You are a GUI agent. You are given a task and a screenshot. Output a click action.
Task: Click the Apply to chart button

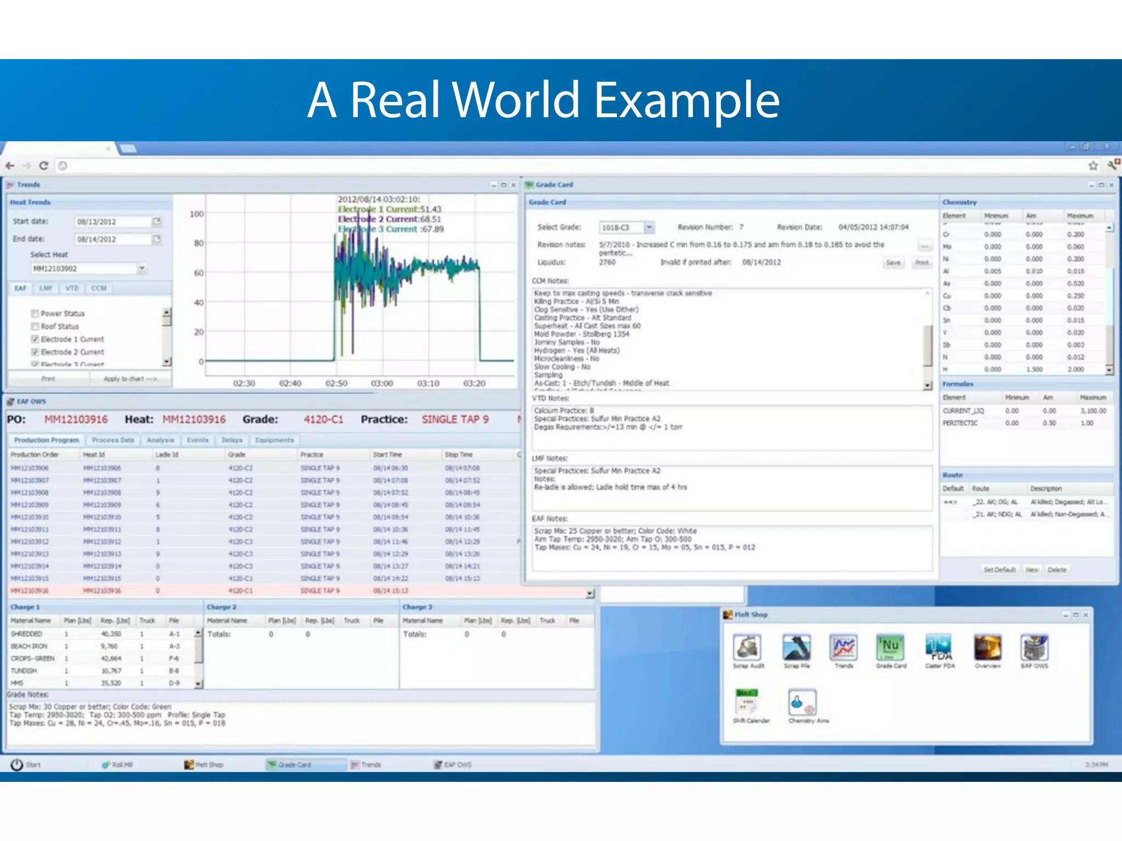click(x=130, y=379)
